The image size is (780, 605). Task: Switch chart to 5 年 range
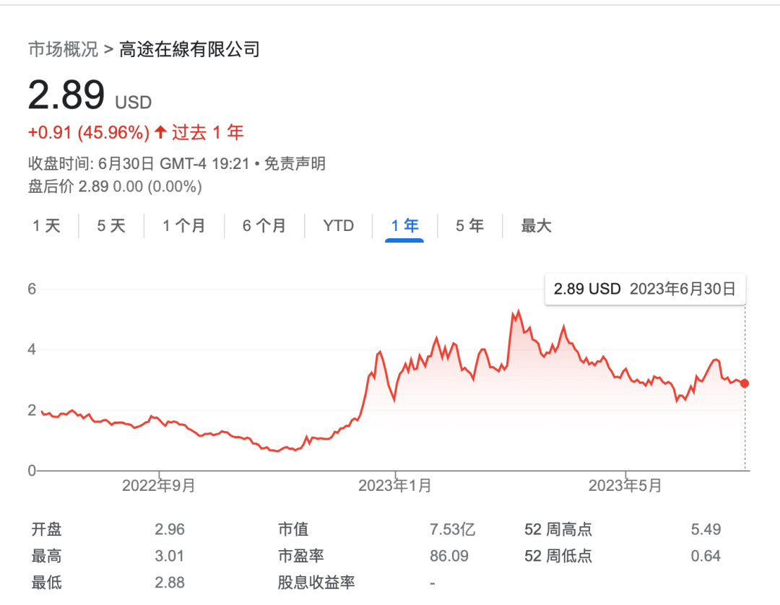[469, 226]
